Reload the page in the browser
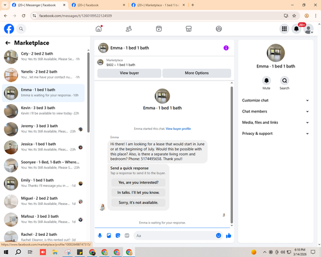This screenshot has width=321, height=257. pyautogui.click(x=24, y=15)
